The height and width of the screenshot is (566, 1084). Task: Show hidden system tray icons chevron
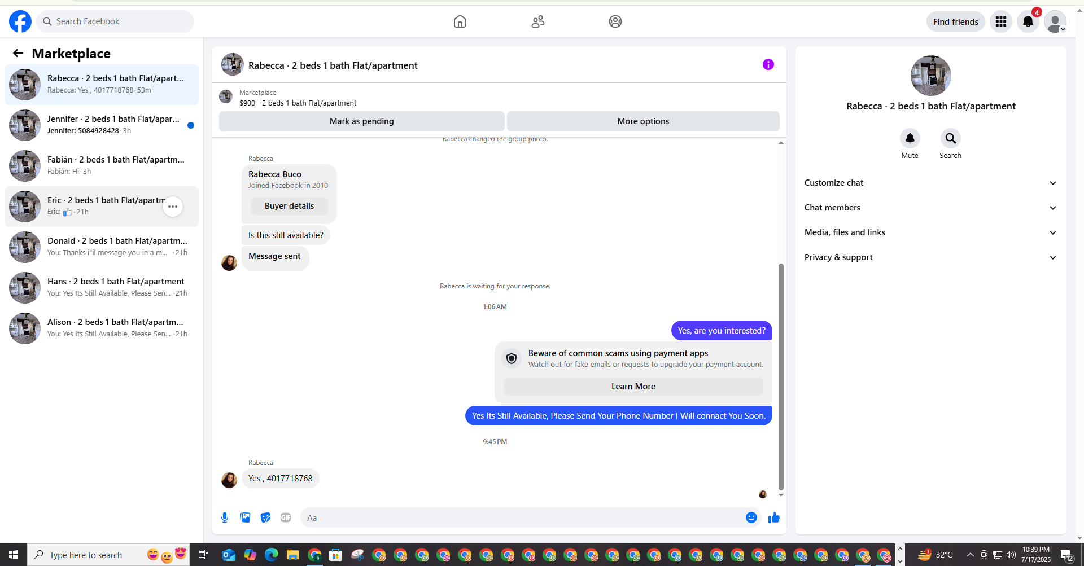971,555
